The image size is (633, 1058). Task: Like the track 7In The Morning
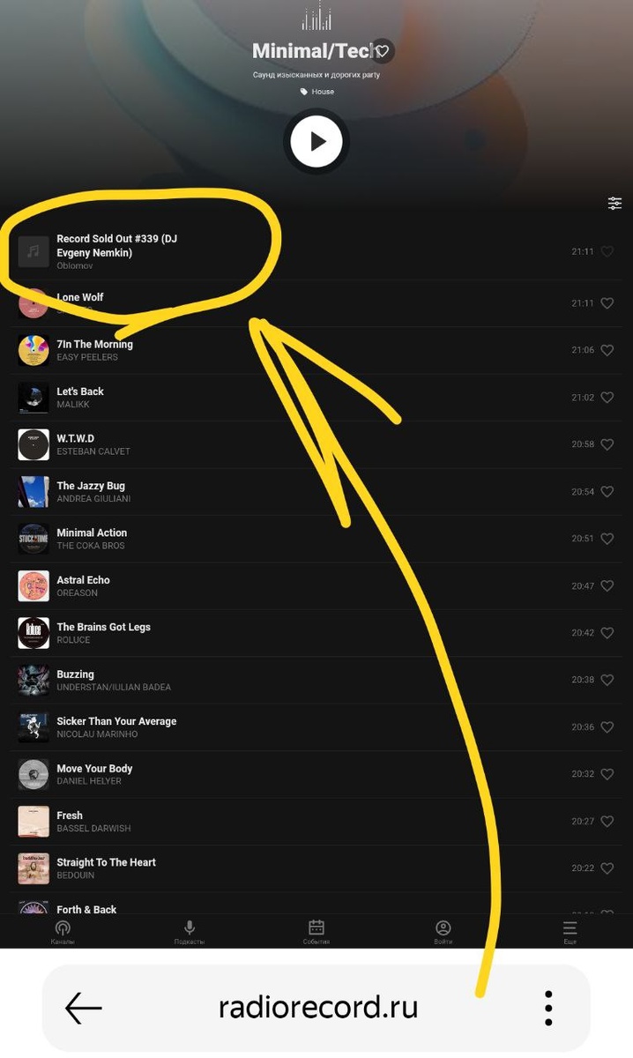click(607, 350)
